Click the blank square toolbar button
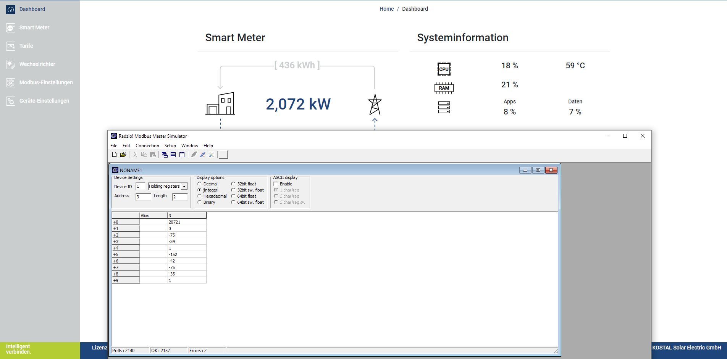Screen dimensions: 727x359 click(x=224, y=155)
